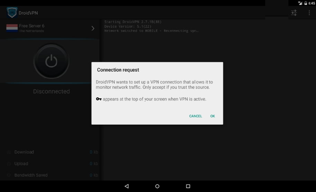This screenshot has width=316, height=192.
Task: Tap the Disconnected status text
Action: tap(51, 91)
